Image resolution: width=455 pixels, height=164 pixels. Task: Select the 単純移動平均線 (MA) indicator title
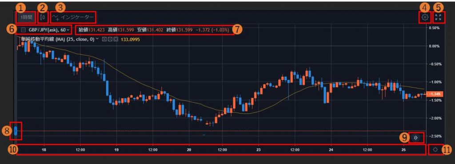coord(58,39)
